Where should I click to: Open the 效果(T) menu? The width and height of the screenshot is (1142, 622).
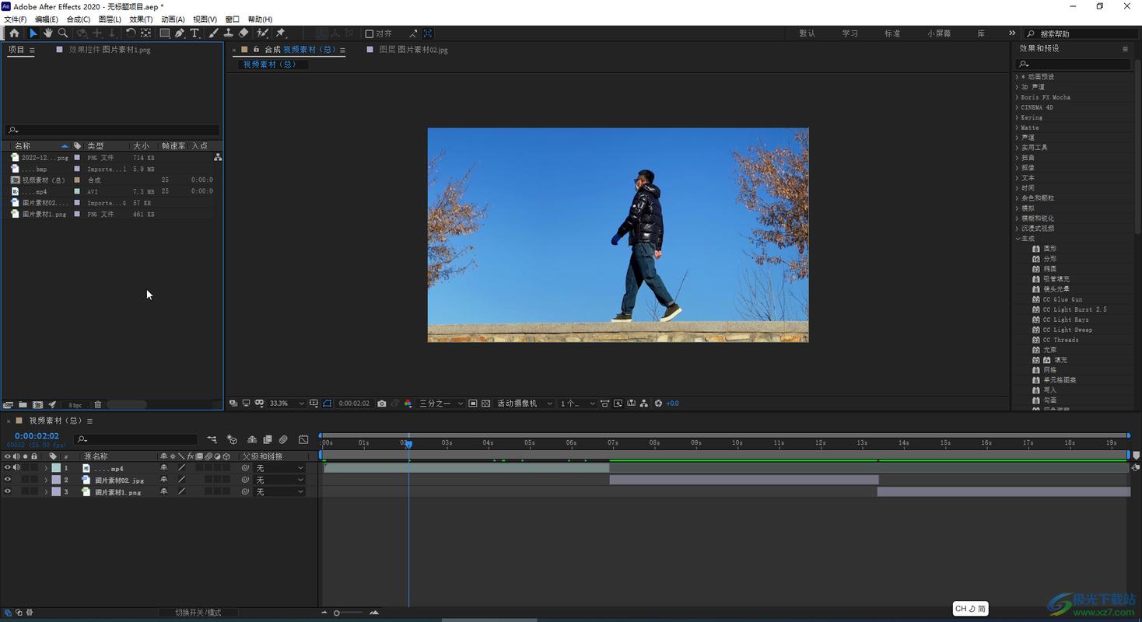tap(141, 19)
